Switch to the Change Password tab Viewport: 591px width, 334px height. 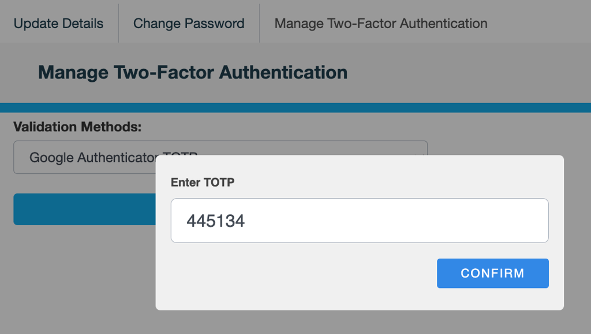pos(189,24)
